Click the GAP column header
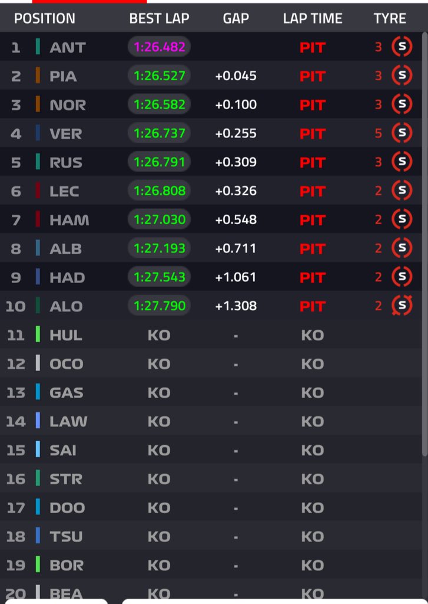The image size is (428, 604). (x=235, y=18)
